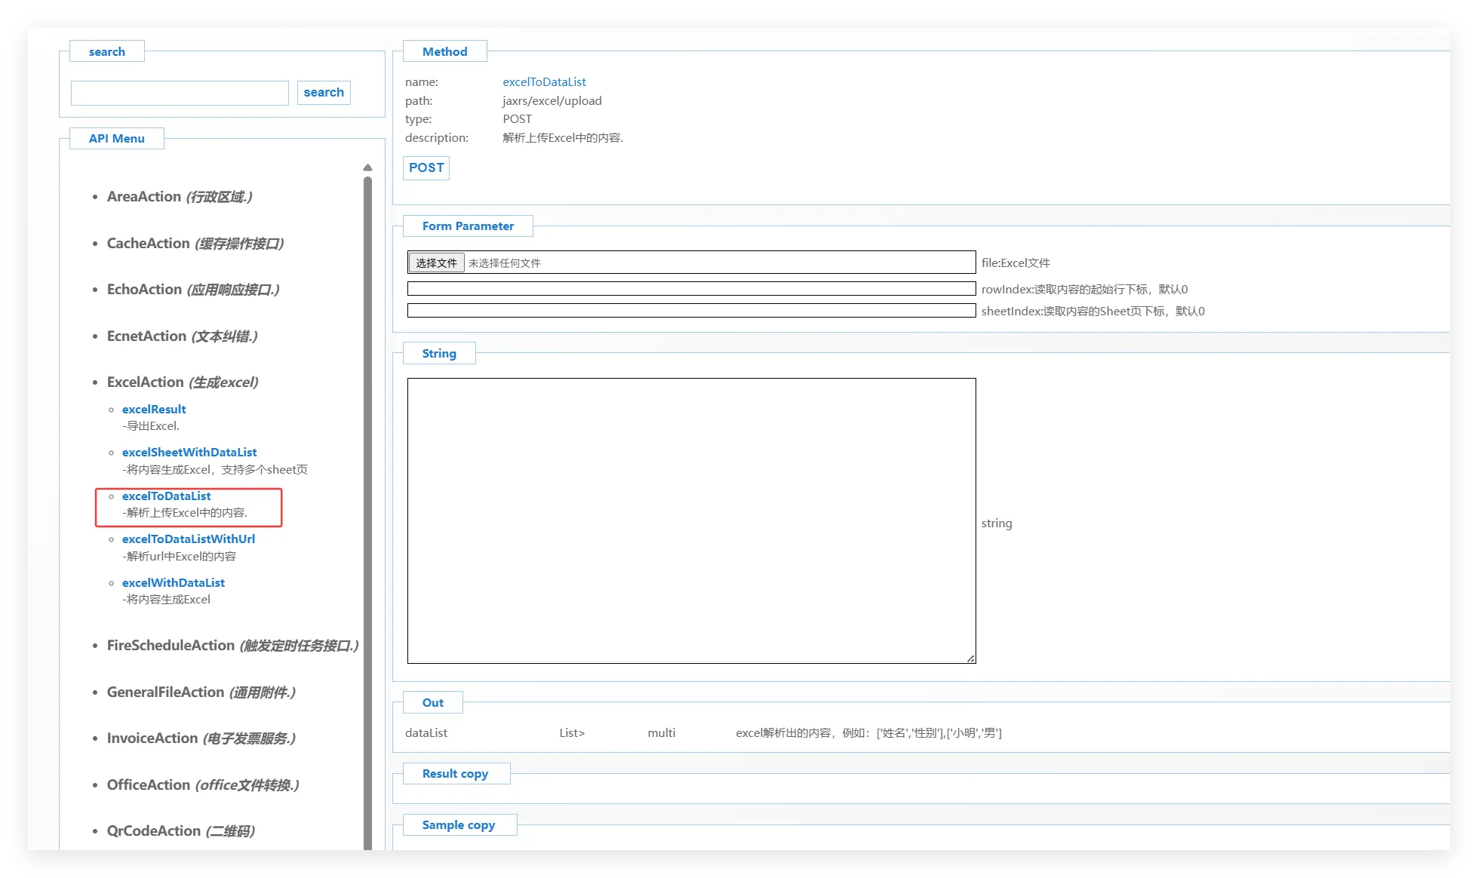Click the textarea resize grip corner
This screenshot has width=1478, height=878.
click(971, 658)
